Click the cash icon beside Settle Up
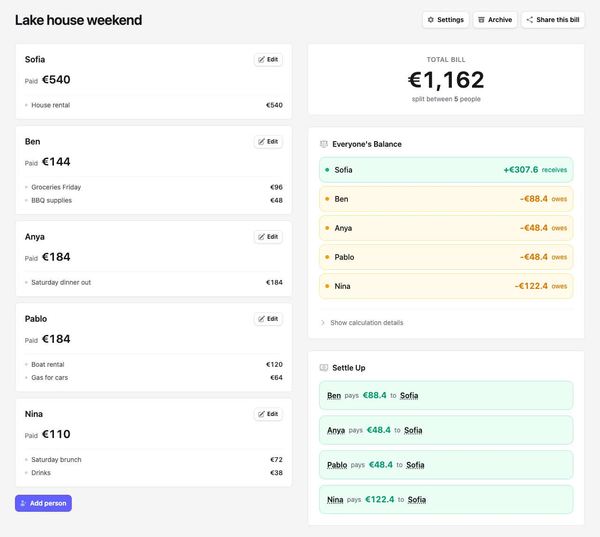Viewport: 600px width, 537px height. coord(324,368)
